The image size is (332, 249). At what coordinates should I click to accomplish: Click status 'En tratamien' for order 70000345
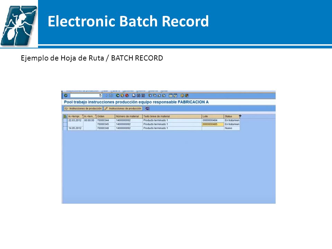(232, 124)
